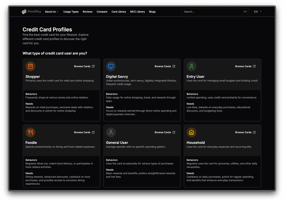284x202 pixels.
Task: Click the PointPlus logo icon
Action: (x=24, y=12)
